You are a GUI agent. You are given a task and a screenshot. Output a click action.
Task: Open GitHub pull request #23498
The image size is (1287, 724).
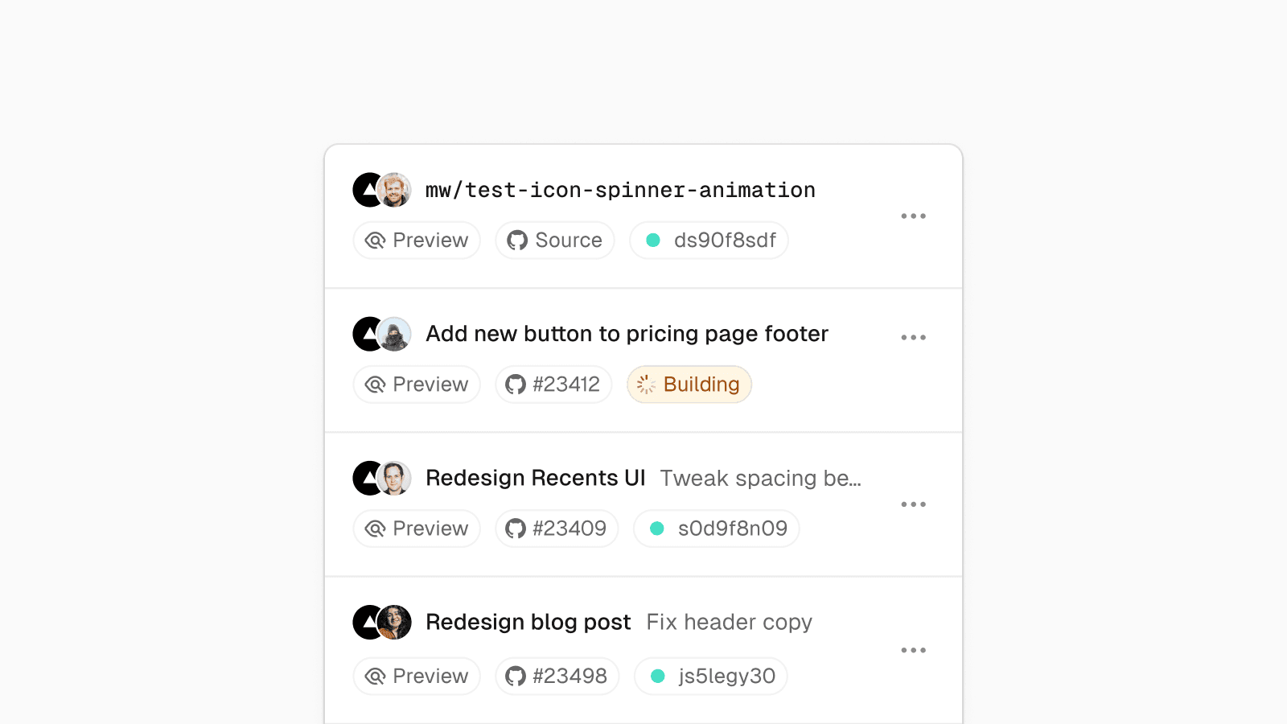pyautogui.click(x=557, y=677)
